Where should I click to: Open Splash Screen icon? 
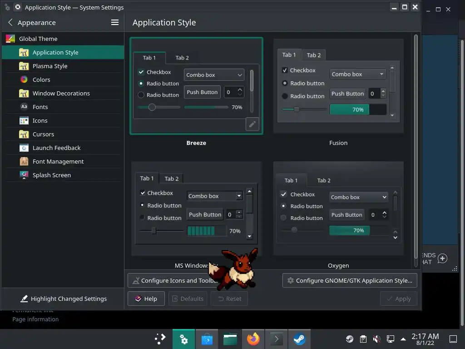pos(24,175)
